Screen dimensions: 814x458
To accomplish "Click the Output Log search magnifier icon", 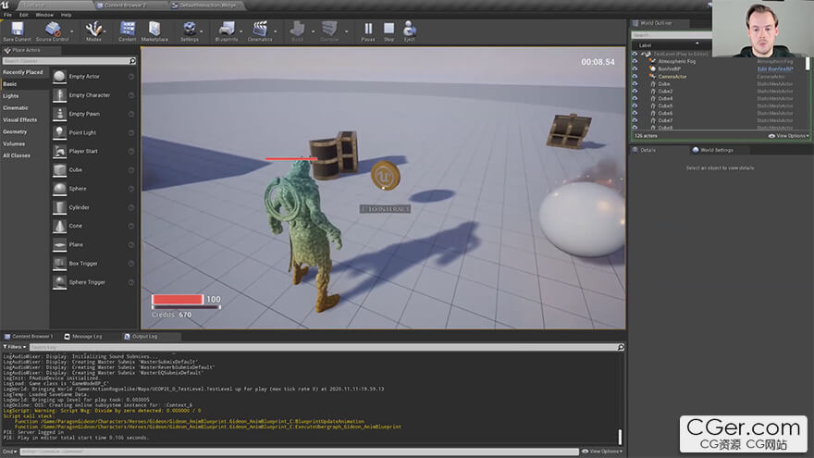I will [621, 347].
